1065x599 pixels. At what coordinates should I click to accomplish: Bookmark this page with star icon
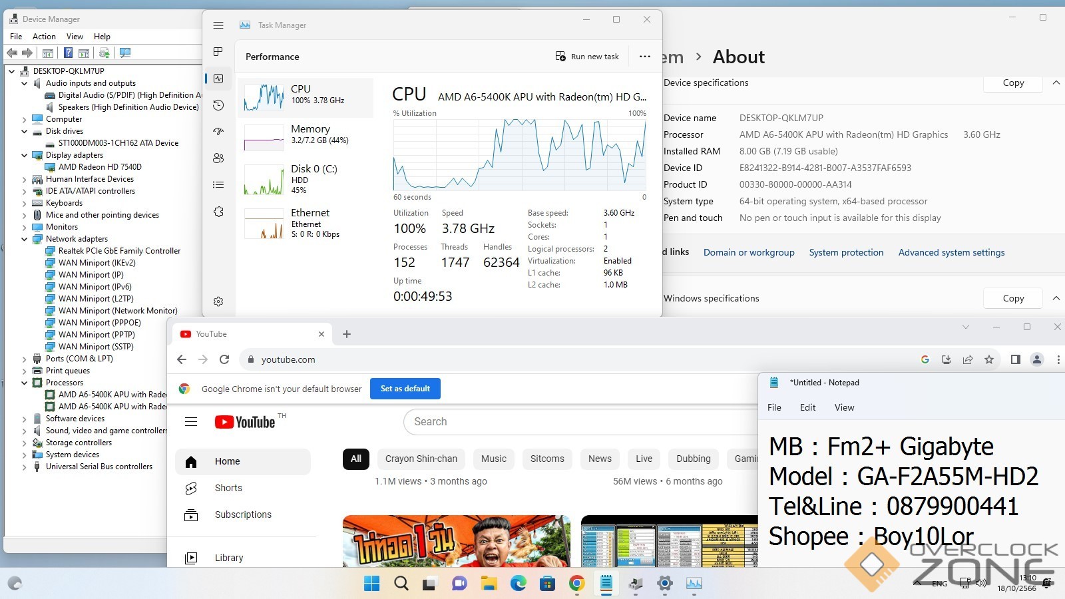pos(989,359)
